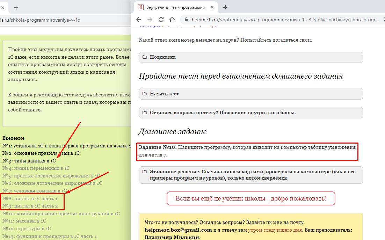
Task: Click teacher name 'Владимир Милькин'
Action: [172, 237]
